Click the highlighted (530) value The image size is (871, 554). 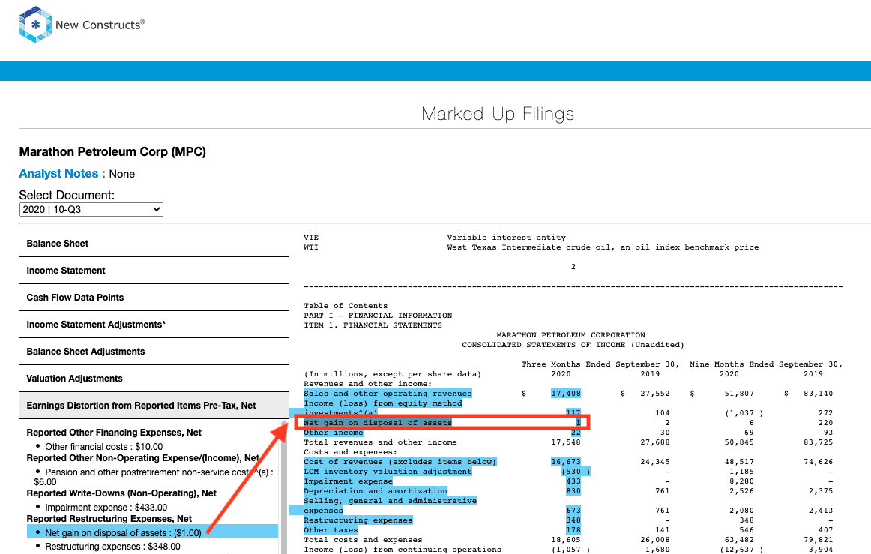[576, 472]
